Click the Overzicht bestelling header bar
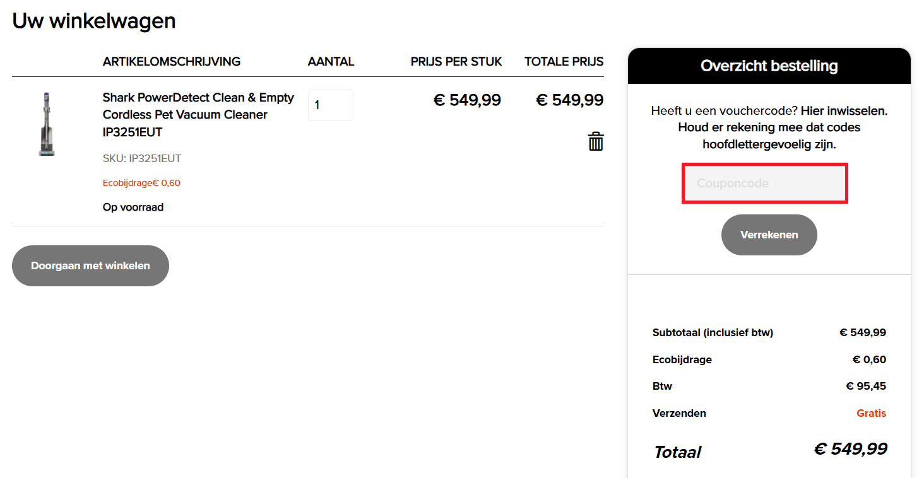924x478 pixels. (769, 66)
